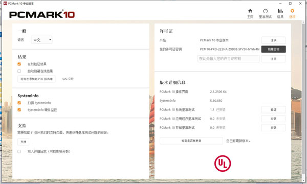The height and width of the screenshot is (184, 307).
Task: Minimize the PCMark 10 window
Action: point(280,4)
